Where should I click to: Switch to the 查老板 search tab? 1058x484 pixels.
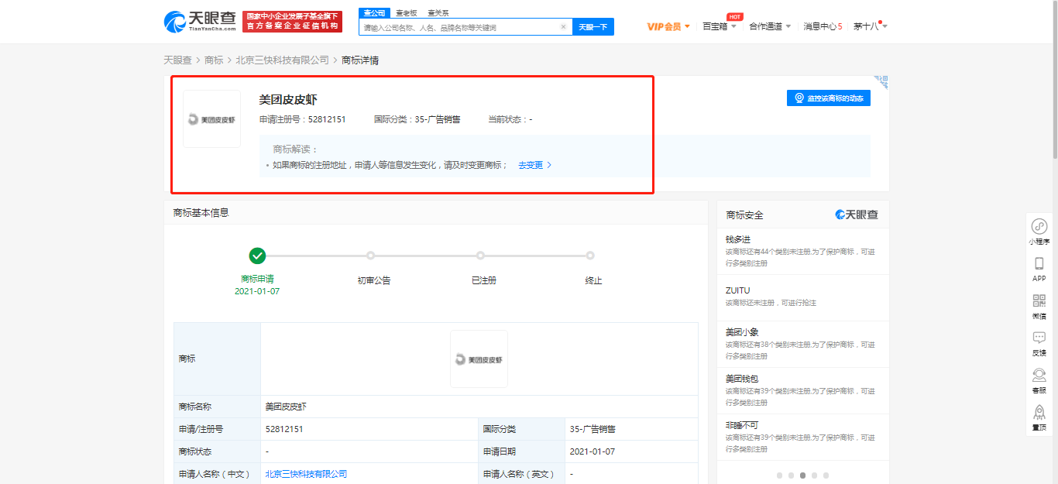click(406, 13)
